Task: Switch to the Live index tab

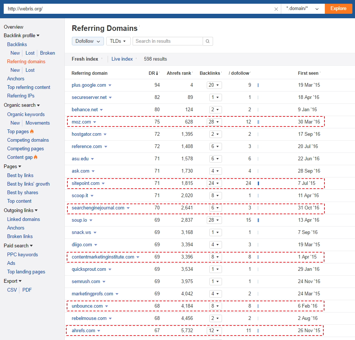Action: (x=121, y=59)
